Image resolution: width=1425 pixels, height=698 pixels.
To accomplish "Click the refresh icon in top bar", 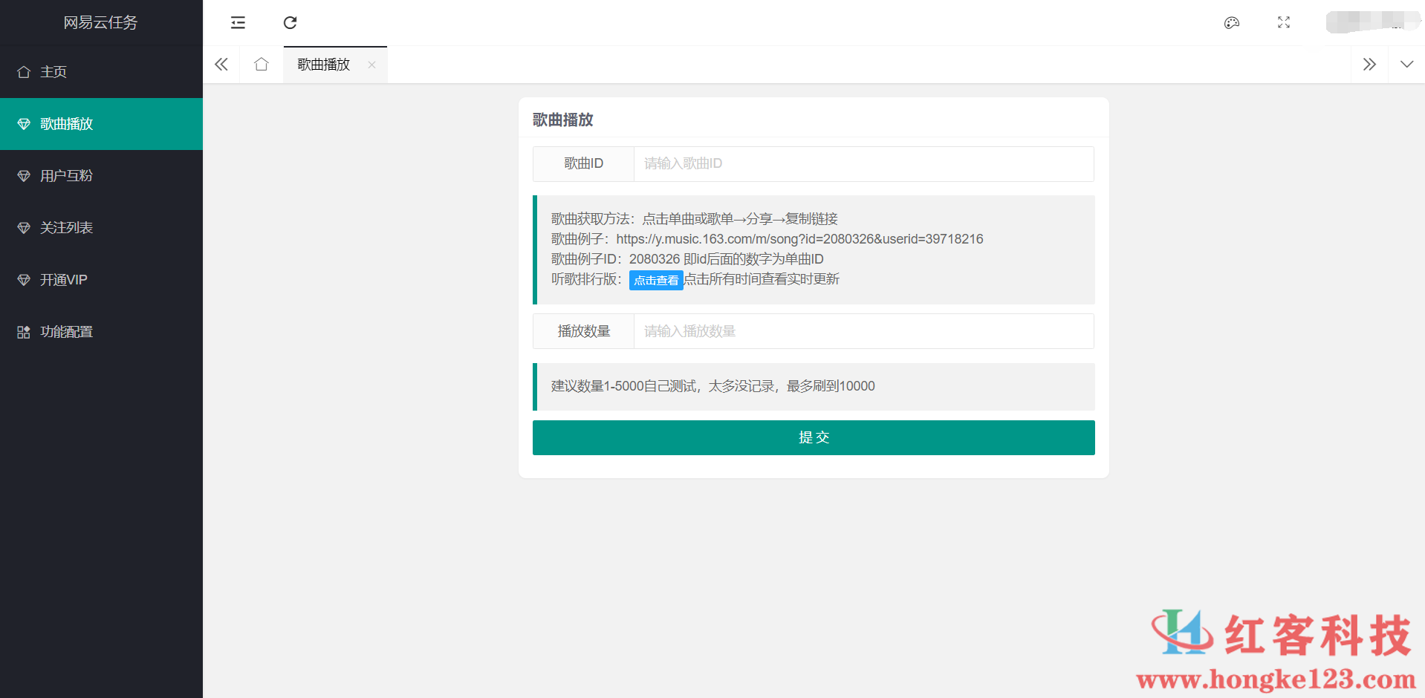I will (290, 23).
